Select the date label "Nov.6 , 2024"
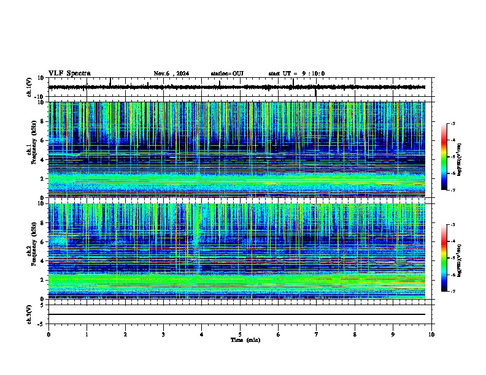486x375 pixels. click(171, 74)
